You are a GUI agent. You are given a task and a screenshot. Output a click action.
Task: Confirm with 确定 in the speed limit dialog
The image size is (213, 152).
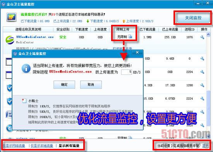pyautogui.click(x=64, y=85)
